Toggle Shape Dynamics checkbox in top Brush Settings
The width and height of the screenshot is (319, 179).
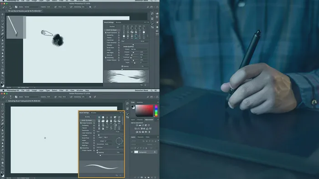click(x=106, y=33)
